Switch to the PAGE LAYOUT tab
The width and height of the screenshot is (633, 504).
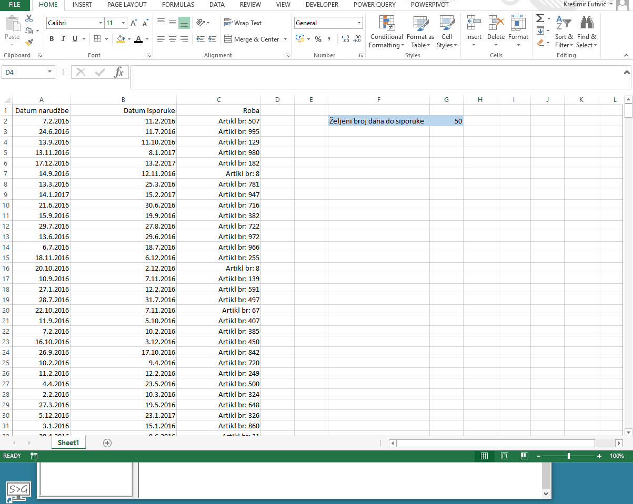tap(127, 5)
